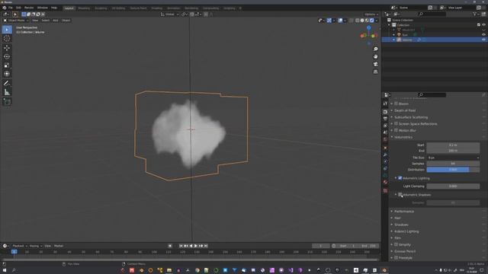Open the Global transform orientation dropdown
The height and width of the screenshot is (274, 488).
click(170, 14)
